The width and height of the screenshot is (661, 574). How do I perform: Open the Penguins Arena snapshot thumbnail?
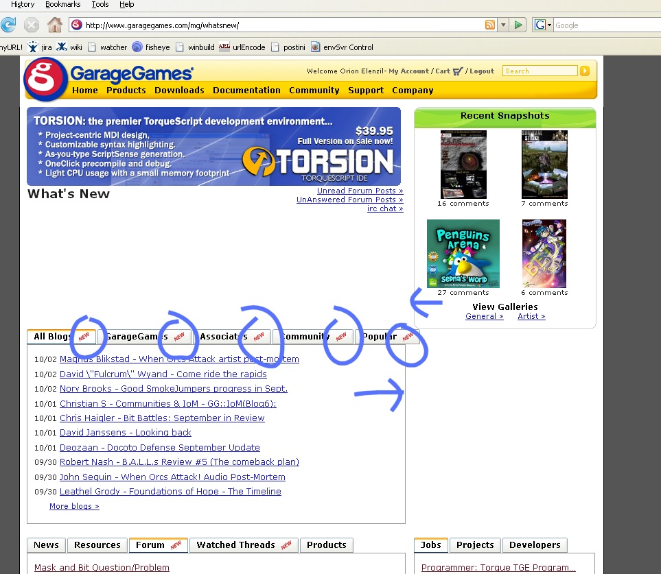point(463,254)
